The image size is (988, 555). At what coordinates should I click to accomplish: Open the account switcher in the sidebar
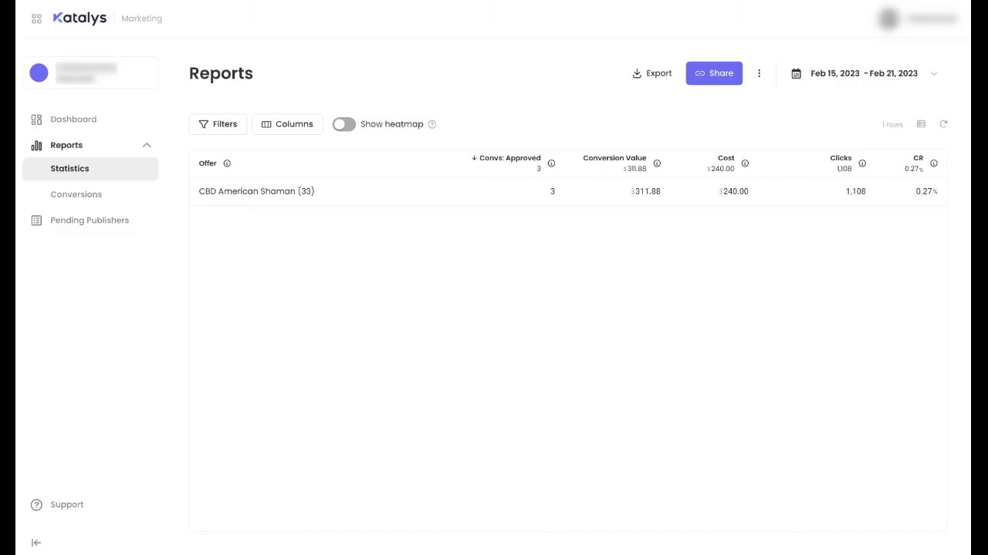pyautogui.click(x=90, y=72)
